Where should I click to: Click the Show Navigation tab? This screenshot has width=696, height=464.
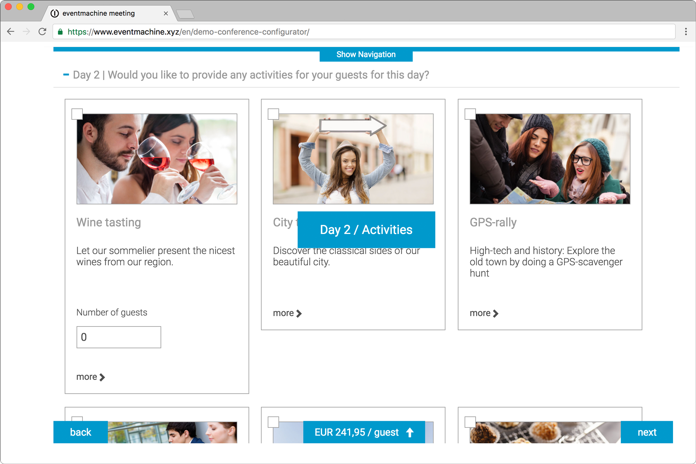tap(366, 55)
